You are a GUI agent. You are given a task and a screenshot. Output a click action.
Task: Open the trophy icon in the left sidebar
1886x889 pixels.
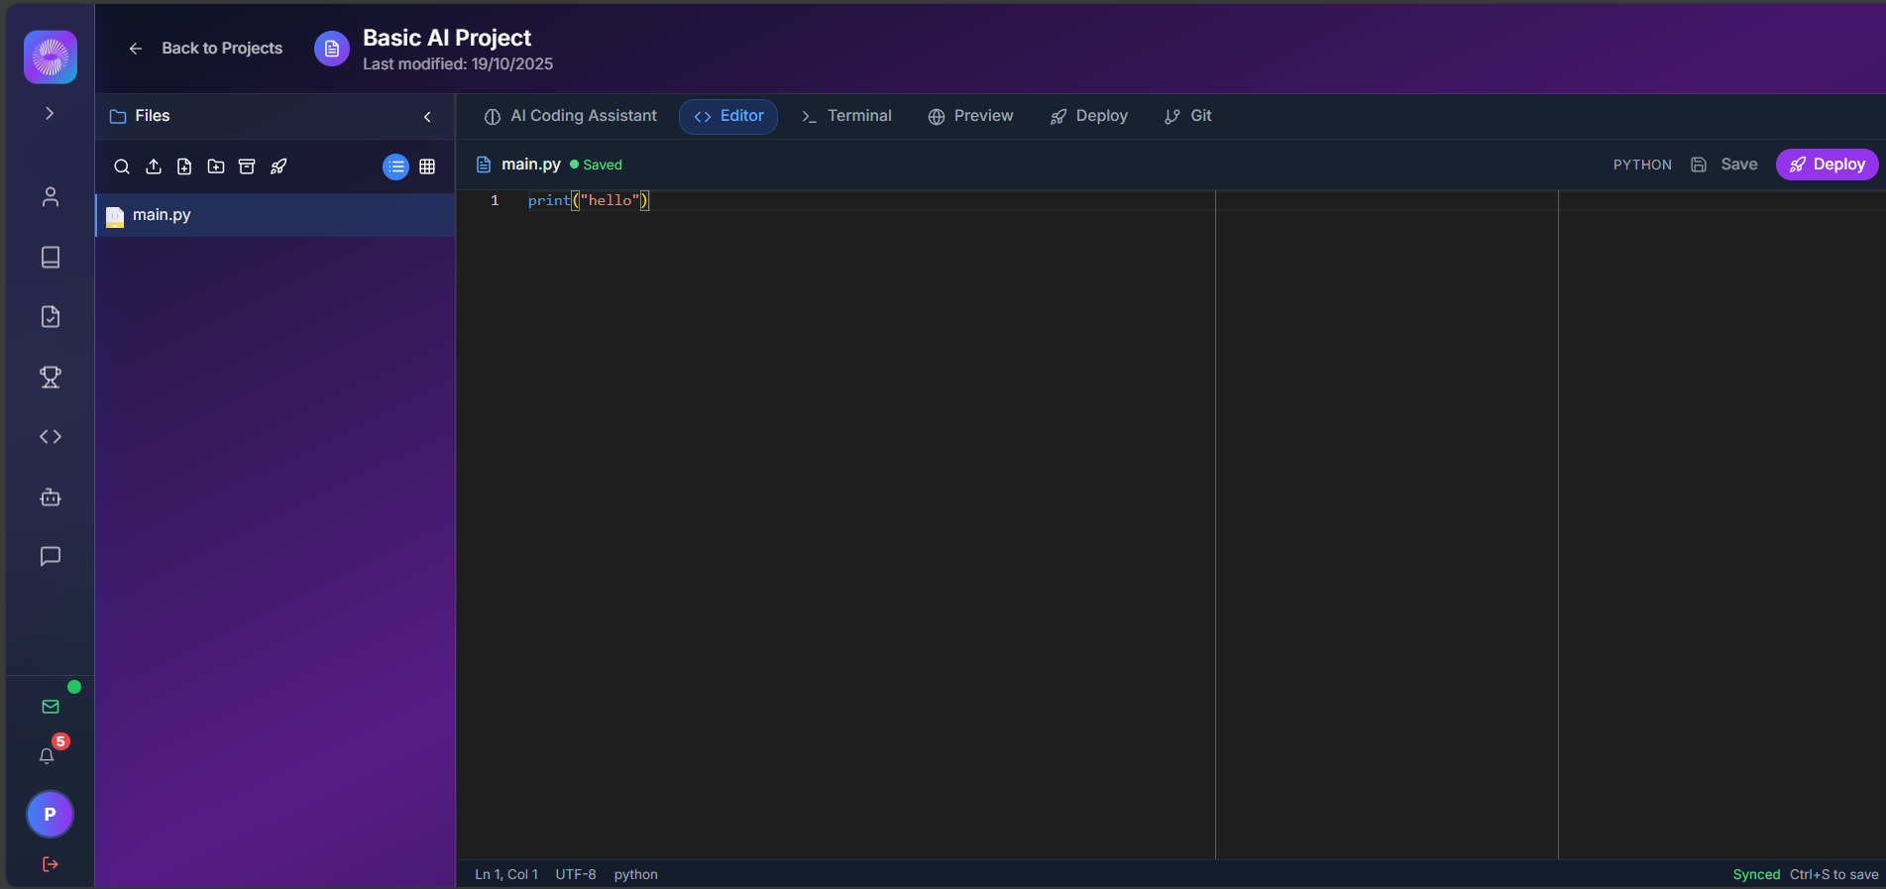[x=51, y=377]
